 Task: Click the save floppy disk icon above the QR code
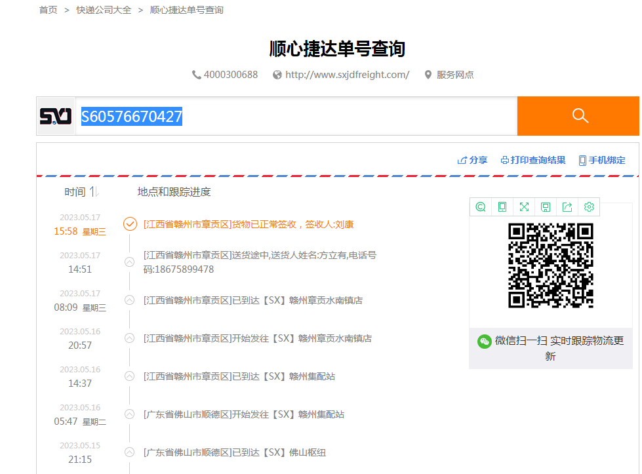click(546, 207)
